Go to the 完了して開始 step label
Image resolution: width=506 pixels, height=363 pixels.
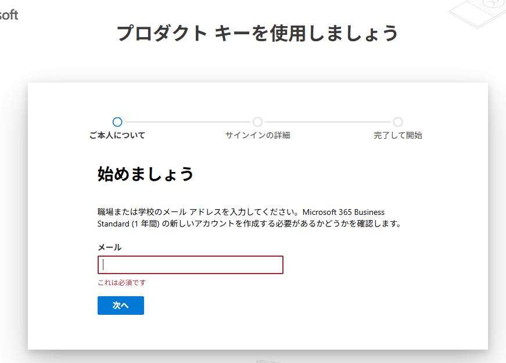click(x=398, y=135)
